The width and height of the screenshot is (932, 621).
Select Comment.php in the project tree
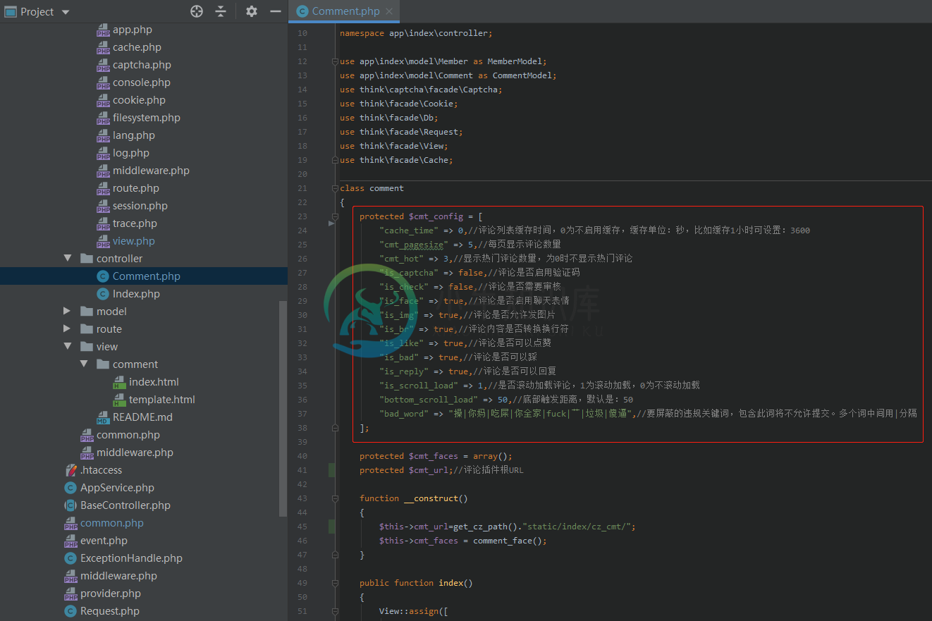click(x=146, y=276)
